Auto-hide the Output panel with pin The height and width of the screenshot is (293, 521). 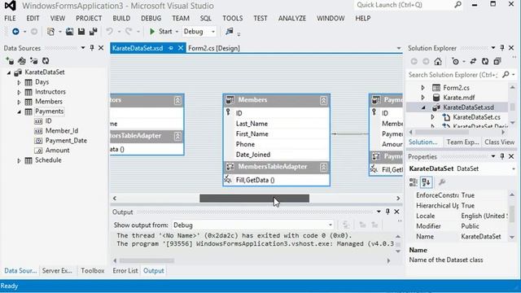(387, 212)
